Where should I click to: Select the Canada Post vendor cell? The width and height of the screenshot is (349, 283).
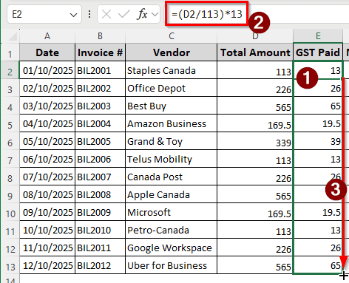point(172,177)
